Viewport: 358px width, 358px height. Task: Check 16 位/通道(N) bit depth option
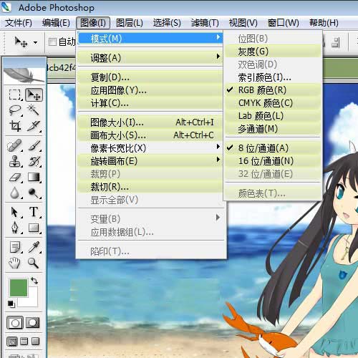[x=273, y=161]
